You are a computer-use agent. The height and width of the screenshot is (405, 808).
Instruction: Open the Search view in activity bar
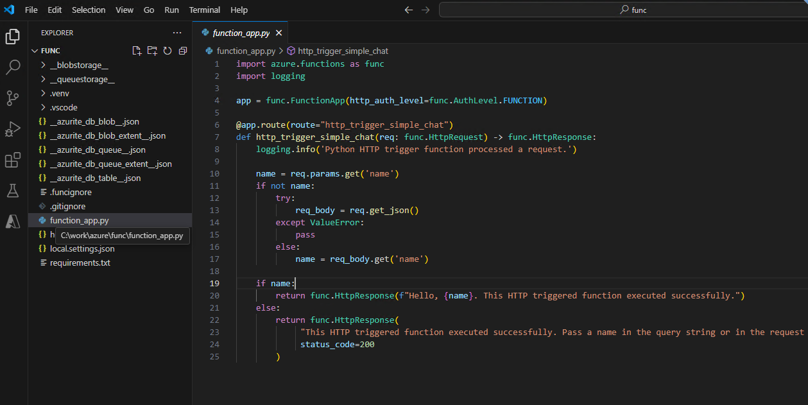click(13, 67)
